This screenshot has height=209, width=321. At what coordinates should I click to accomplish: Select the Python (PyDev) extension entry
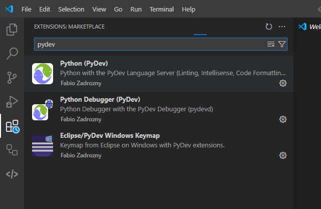[x=150, y=73]
